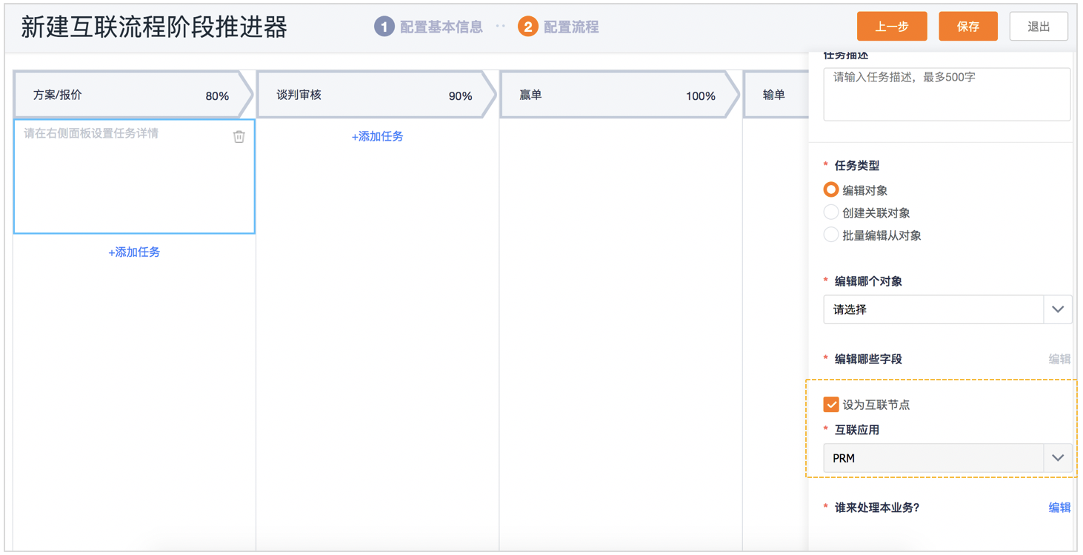Click 配置基本信息 step label
Screen dimensions: 1083x555
(441, 27)
